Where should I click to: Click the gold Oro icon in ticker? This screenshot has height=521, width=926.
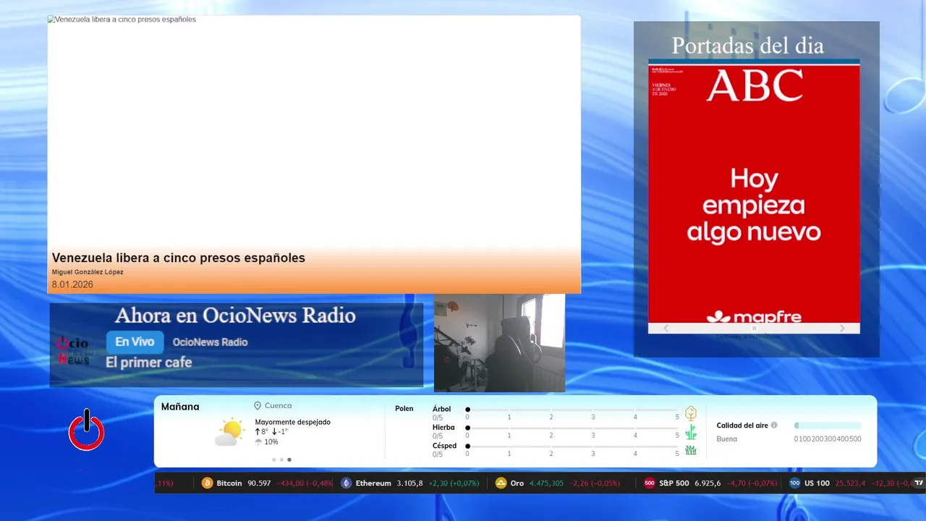click(501, 483)
